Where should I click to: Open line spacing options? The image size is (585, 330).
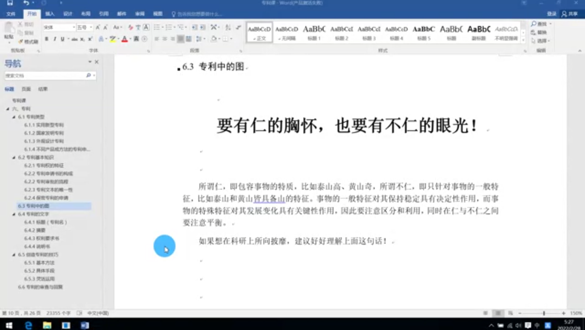(200, 39)
